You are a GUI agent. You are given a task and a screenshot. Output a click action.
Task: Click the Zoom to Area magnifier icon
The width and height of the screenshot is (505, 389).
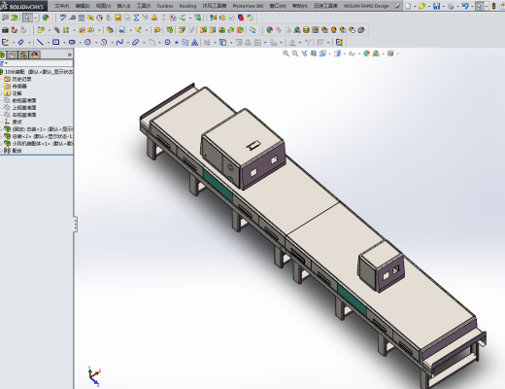point(295,53)
